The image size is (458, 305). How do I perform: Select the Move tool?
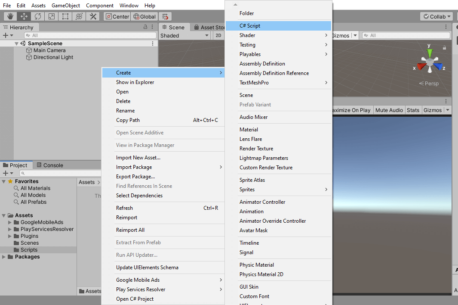[24, 16]
